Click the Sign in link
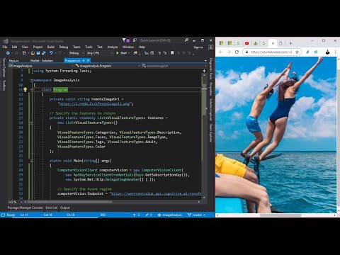 [x=198, y=47]
